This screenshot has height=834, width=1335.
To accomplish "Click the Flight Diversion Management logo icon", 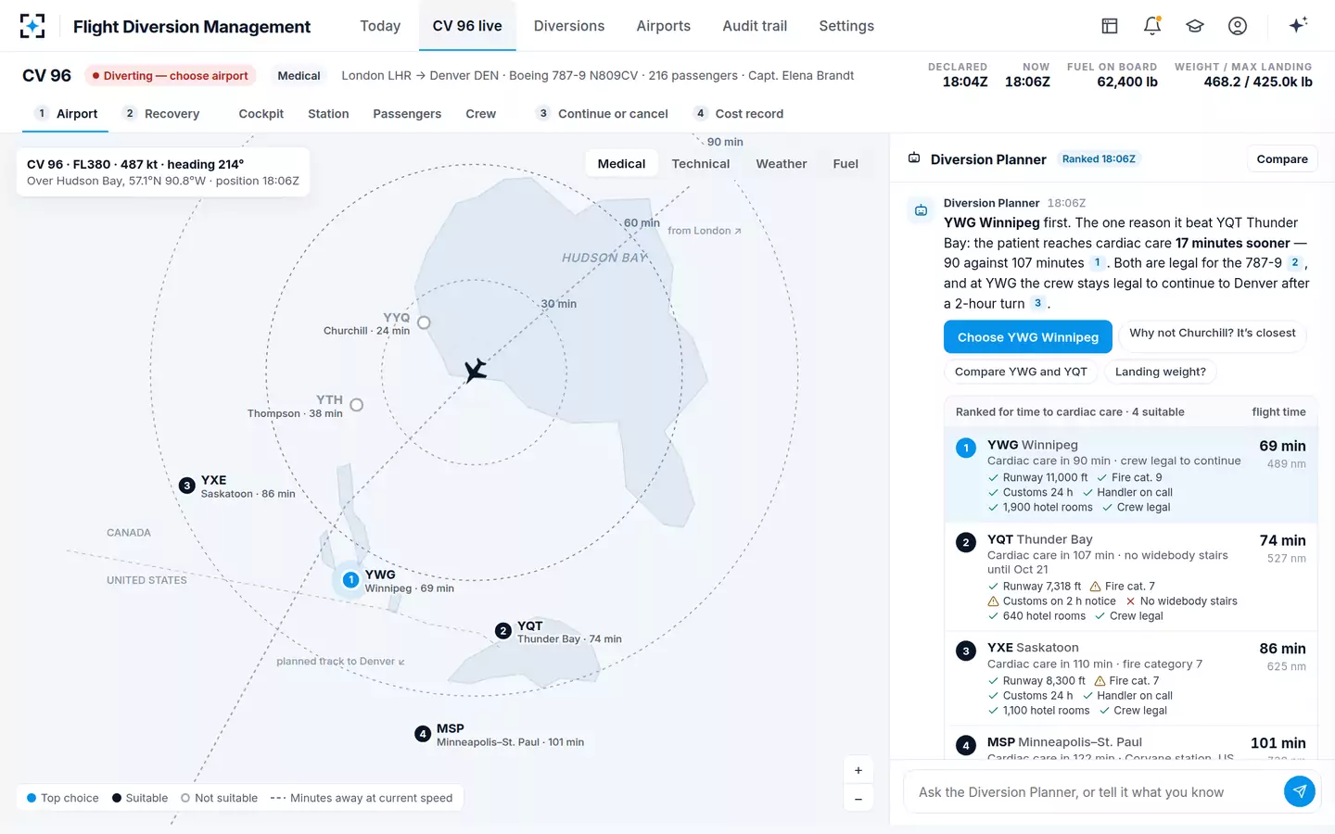I will pyautogui.click(x=32, y=26).
